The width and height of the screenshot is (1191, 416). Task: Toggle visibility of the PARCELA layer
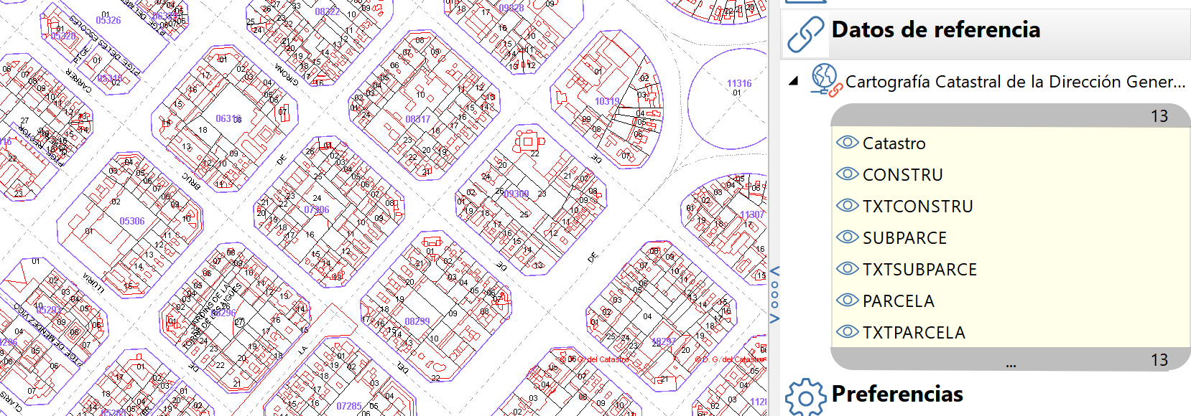(848, 301)
